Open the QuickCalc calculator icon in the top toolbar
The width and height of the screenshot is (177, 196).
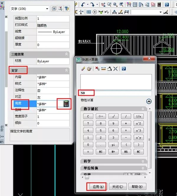click(159, 5)
